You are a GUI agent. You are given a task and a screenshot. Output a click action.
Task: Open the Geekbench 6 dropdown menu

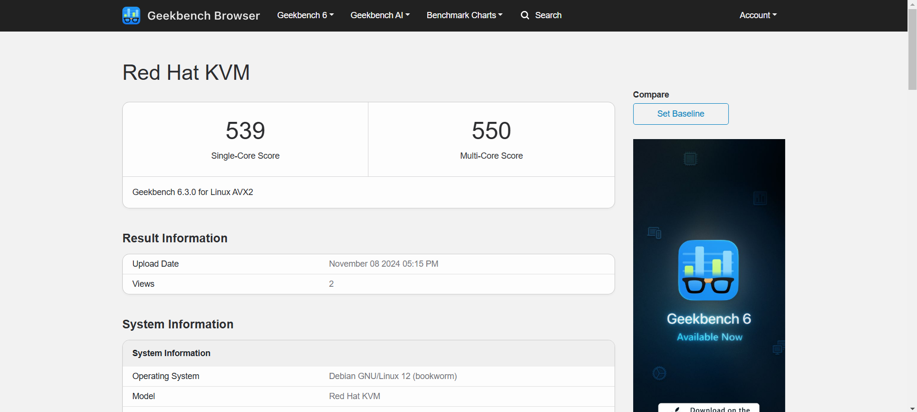pos(305,15)
